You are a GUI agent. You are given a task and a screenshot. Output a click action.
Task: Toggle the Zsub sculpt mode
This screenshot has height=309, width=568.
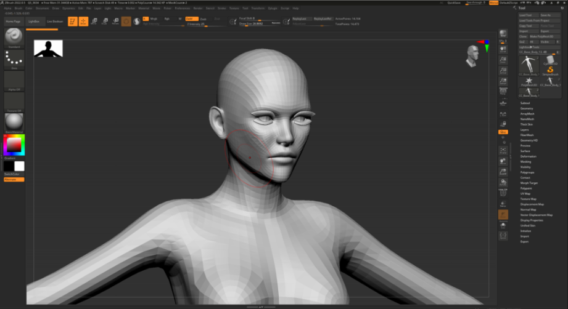(203, 19)
